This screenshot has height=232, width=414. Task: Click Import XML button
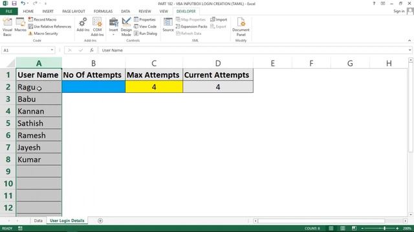click(219, 19)
